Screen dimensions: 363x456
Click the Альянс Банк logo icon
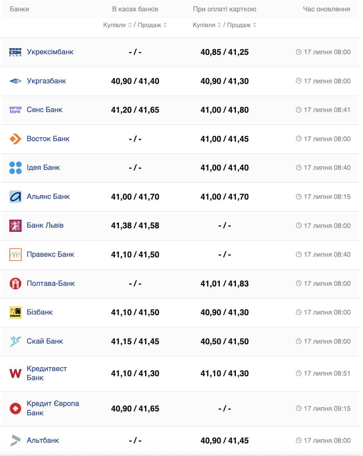[x=15, y=197]
